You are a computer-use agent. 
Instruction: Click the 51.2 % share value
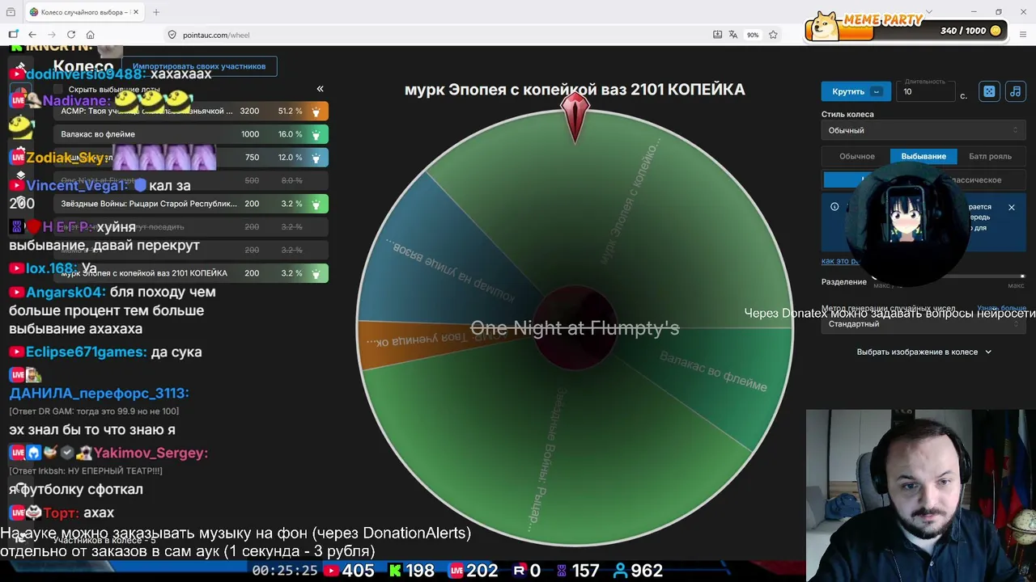pos(290,111)
